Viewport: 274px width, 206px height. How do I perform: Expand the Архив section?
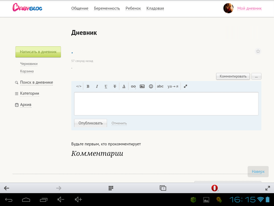pos(26,105)
